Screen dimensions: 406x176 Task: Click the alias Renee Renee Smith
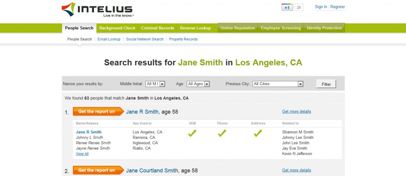point(93,143)
